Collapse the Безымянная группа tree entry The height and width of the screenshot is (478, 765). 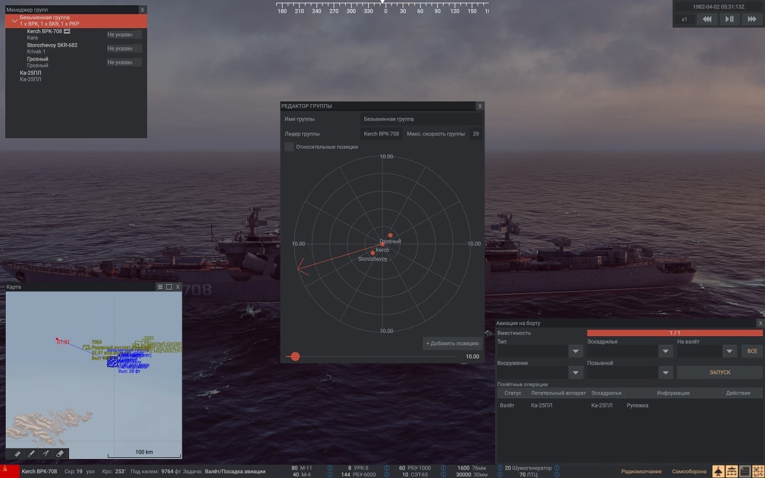click(x=14, y=21)
